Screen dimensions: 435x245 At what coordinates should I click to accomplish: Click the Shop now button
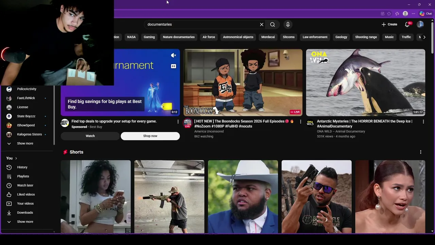pos(150,136)
